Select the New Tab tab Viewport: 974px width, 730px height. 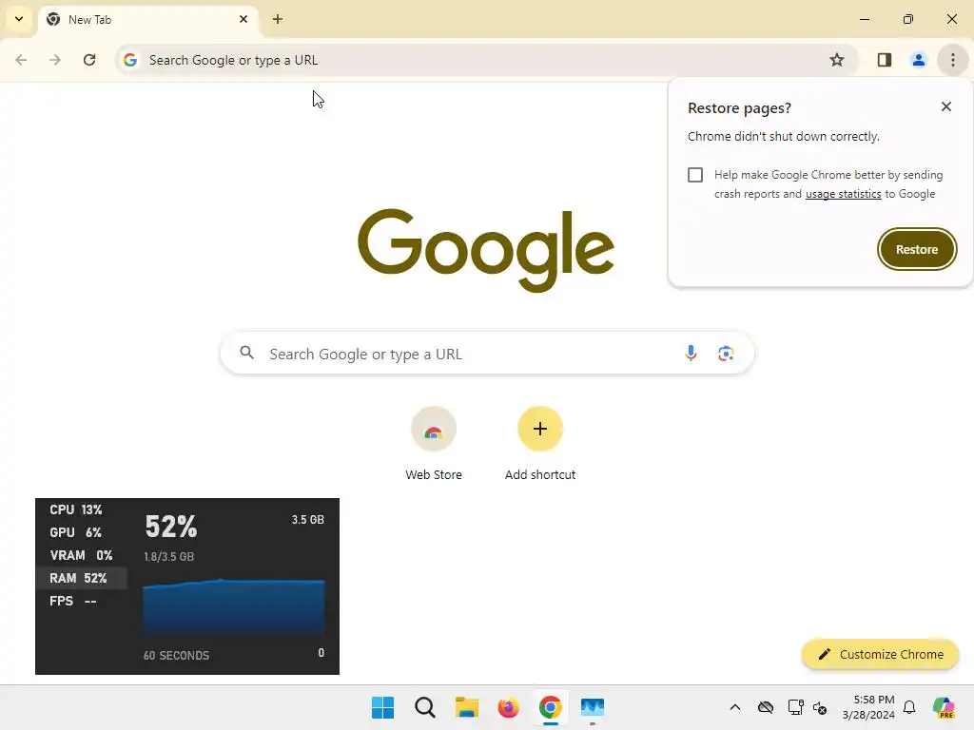pos(149,20)
